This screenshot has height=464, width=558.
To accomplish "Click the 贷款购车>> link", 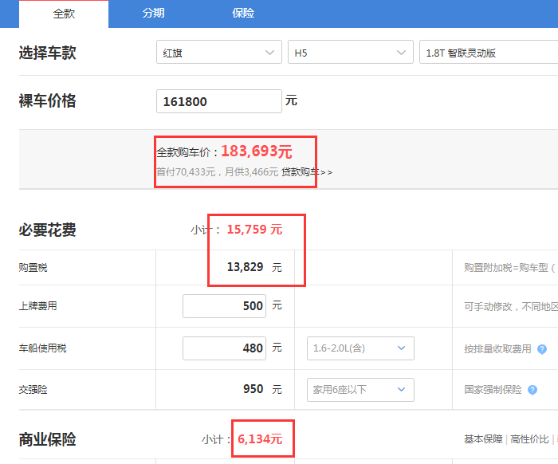I will (307, 172).
